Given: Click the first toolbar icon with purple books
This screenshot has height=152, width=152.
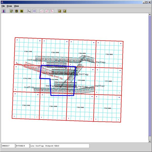Looking at the screenshot, I should click(x=4, y=11).
